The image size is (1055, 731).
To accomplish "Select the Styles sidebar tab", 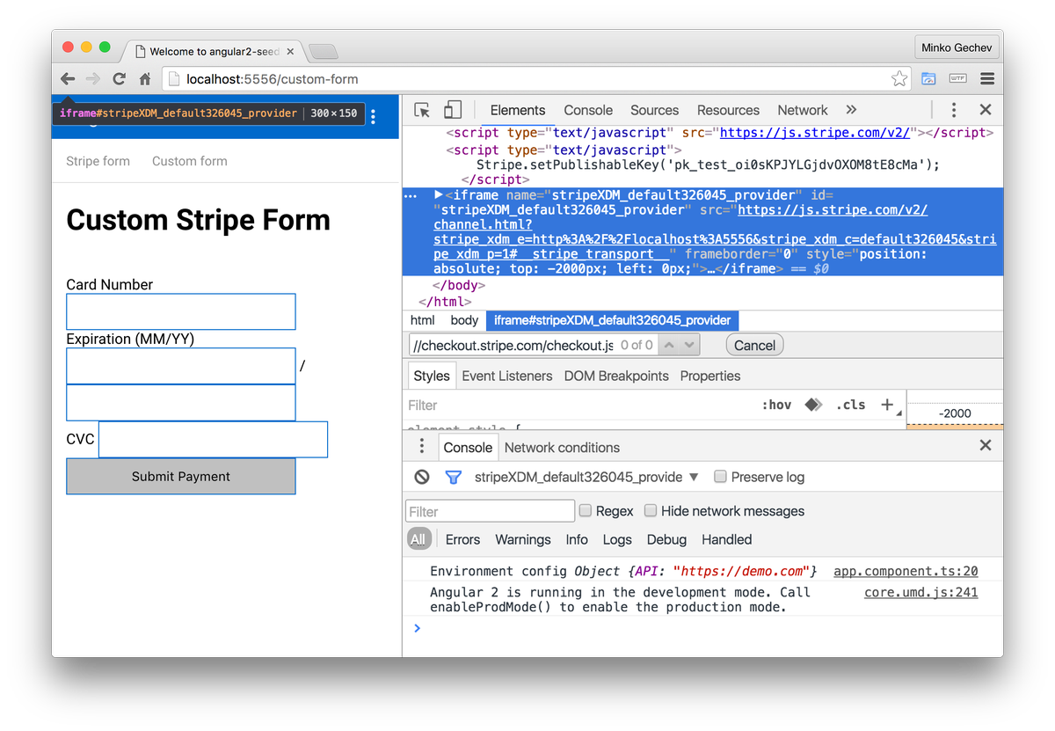I will tap(432, 376).
